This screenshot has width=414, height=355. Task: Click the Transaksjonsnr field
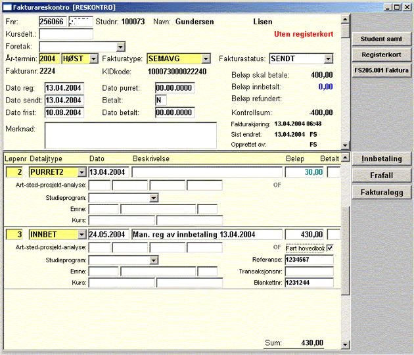tap(309, 272)
